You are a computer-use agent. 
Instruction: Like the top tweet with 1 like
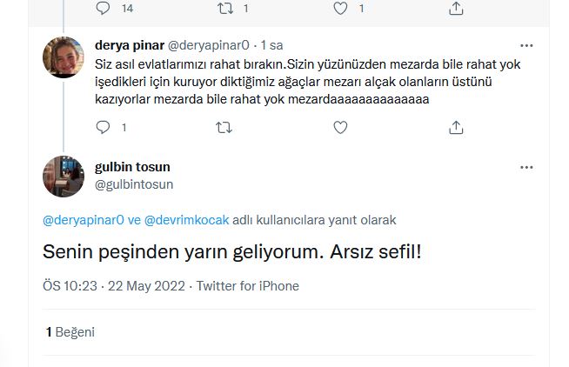coord(340,8)
